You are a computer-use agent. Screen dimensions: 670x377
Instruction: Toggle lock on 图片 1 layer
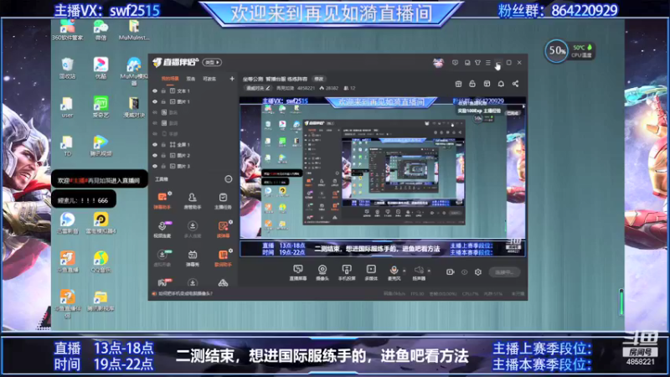[x=163, y=101]
